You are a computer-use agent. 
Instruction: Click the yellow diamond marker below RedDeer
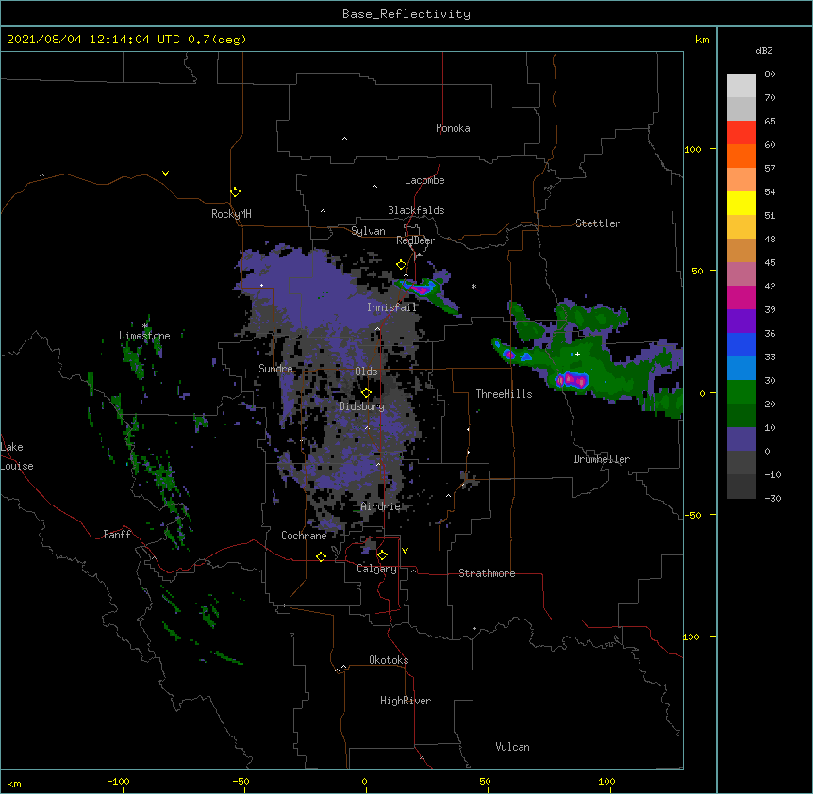point(402,265)
